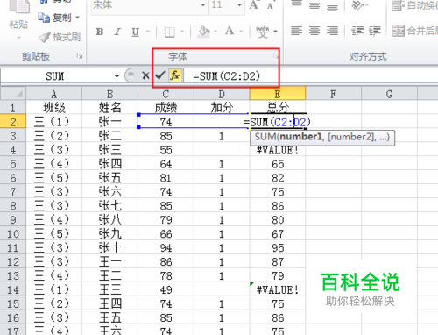Click the Borders icon
This screenshot has width=438, height=335.
click(x=170, y=32)
